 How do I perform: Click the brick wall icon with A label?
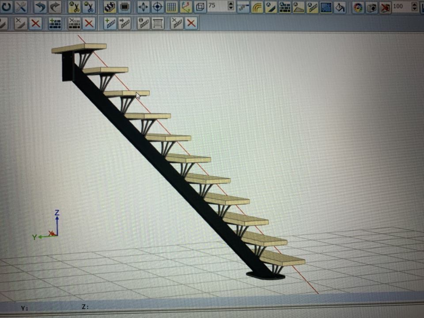click(284, 8)
